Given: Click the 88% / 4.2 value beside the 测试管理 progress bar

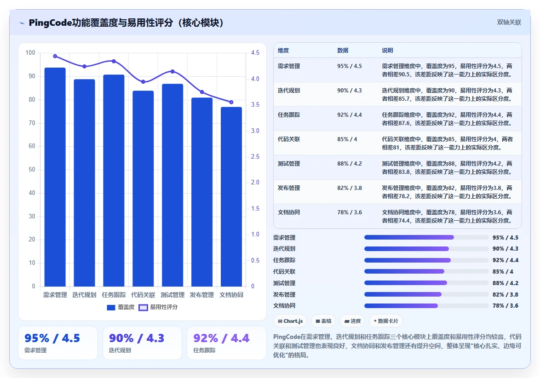Looking at the screenshot, I should pyautogui.click(x=505, y=283).
